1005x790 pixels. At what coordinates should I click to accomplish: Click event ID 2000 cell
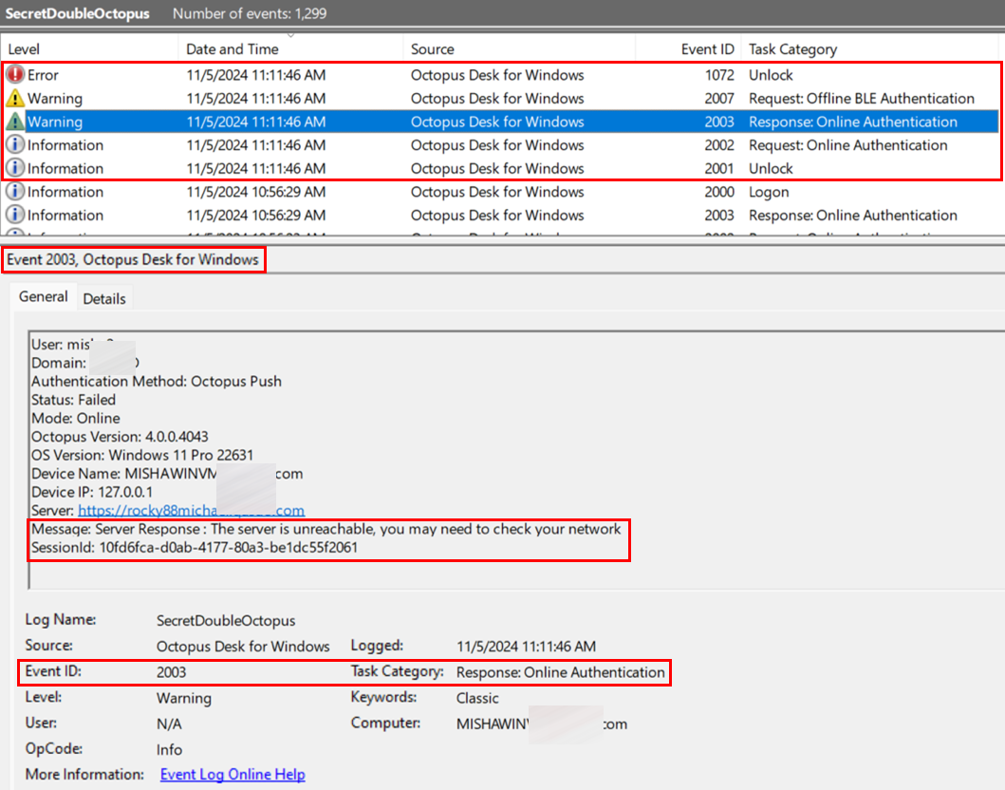click(719, 192)
